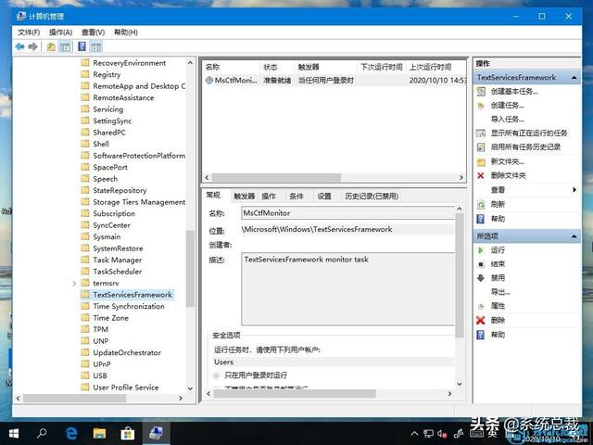Click 刷新 in the actions pane

point(498,204)
